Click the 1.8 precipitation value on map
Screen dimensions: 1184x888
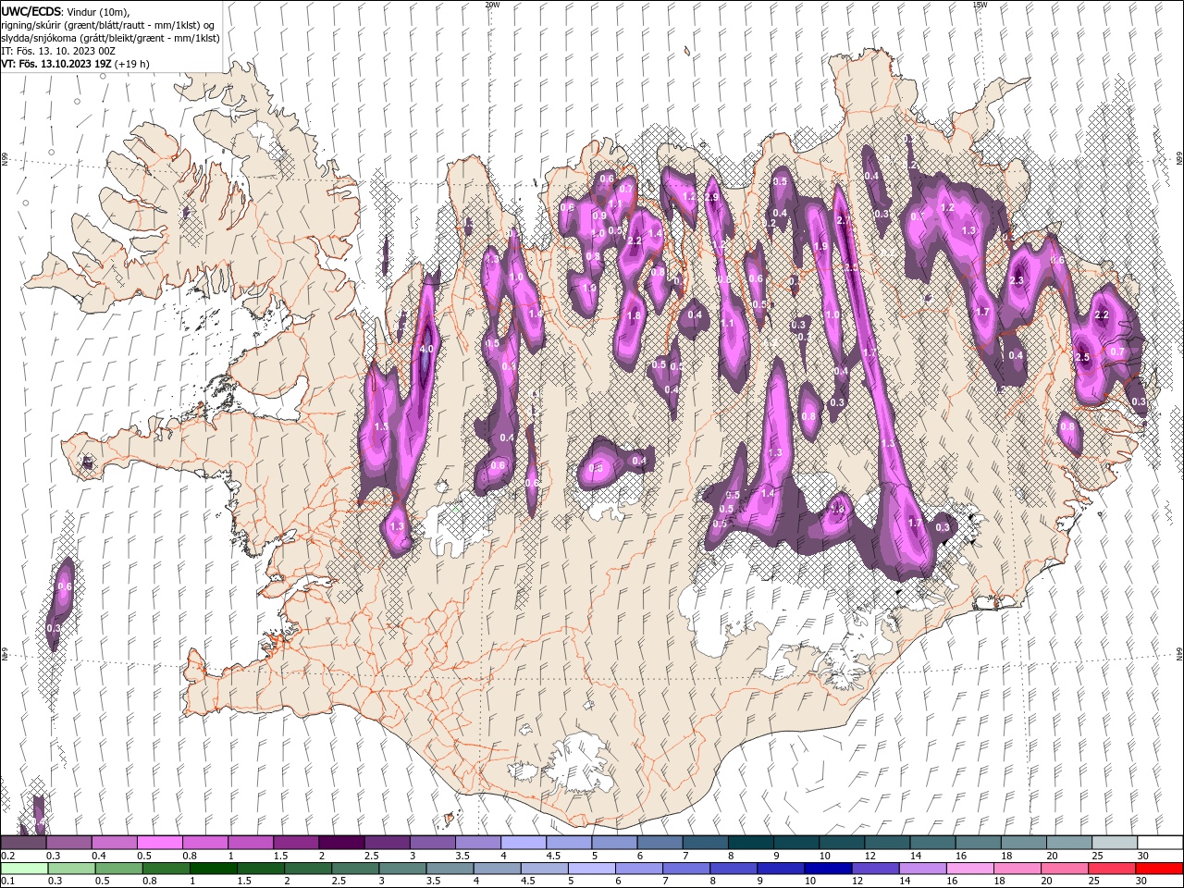pos(634,316)
